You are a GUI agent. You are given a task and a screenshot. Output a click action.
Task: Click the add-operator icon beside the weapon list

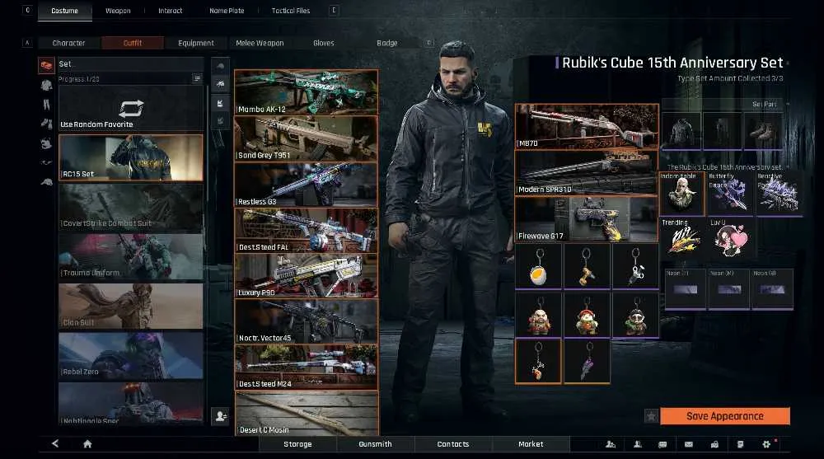coord(220,416)
